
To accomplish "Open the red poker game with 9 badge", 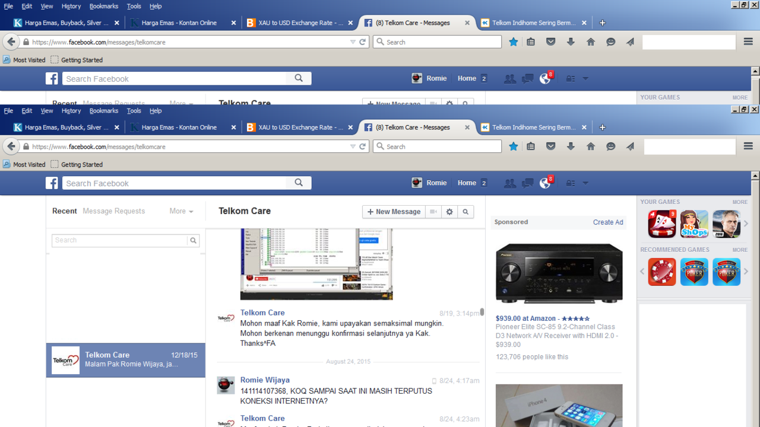I will tap(662, 224).
